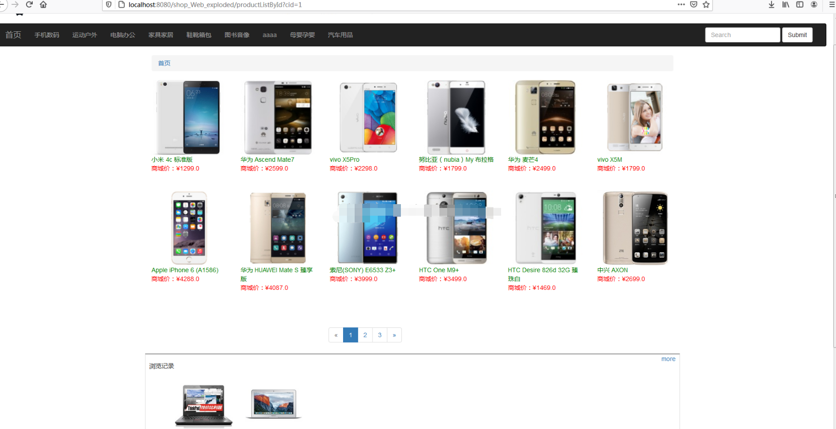
Task: Reload the page with browser refresh icon
Action: (29, 4)
